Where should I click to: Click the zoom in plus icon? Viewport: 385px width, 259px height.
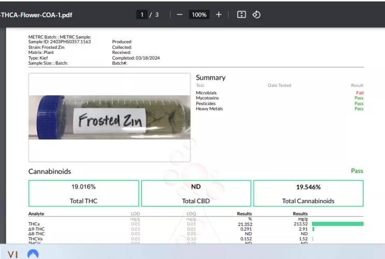point(219,15)
